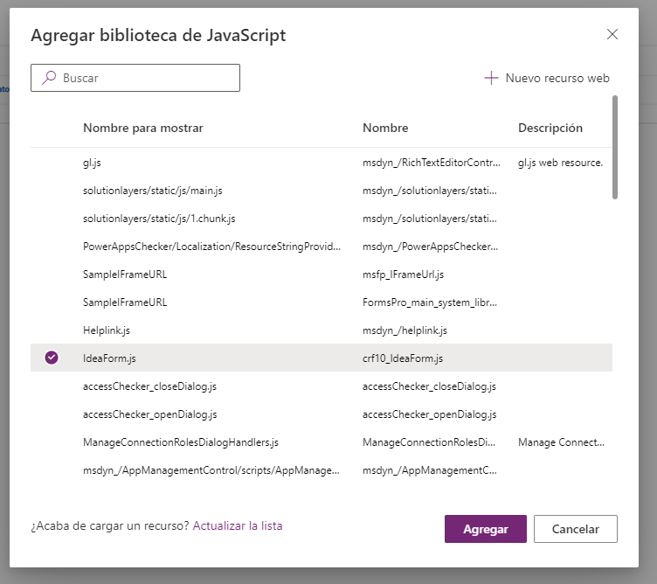Click the Nombre column header

(x=385, y=128)
